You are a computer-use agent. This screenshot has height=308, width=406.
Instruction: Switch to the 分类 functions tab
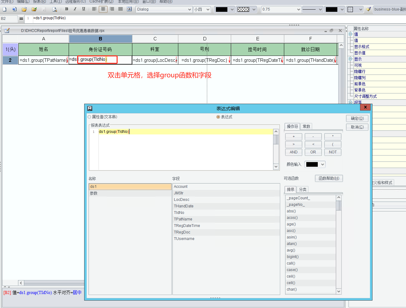pyautogui.click(x=303, y=189)
